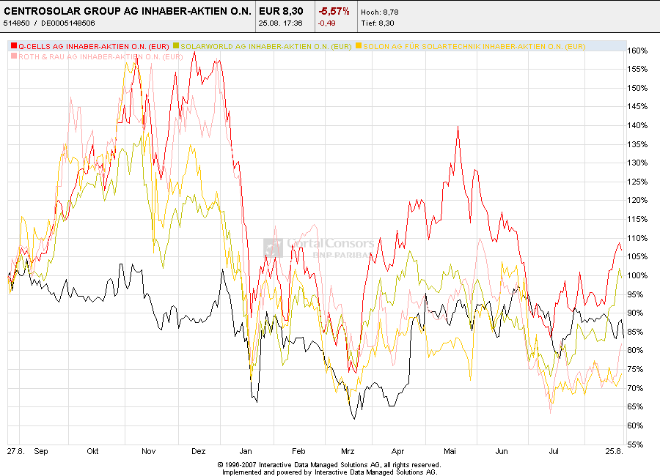Click the 27.8. start date label
The width and height of the screenshot is (660, 476).
16,451
